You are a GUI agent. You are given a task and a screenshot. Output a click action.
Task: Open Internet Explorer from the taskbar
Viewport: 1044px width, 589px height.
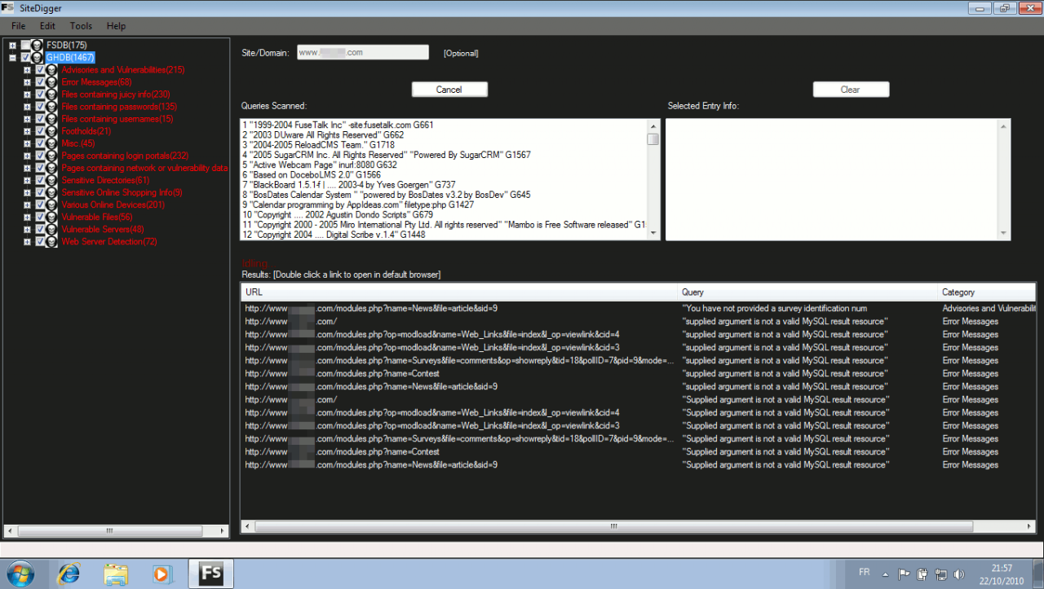coord(69,574)
